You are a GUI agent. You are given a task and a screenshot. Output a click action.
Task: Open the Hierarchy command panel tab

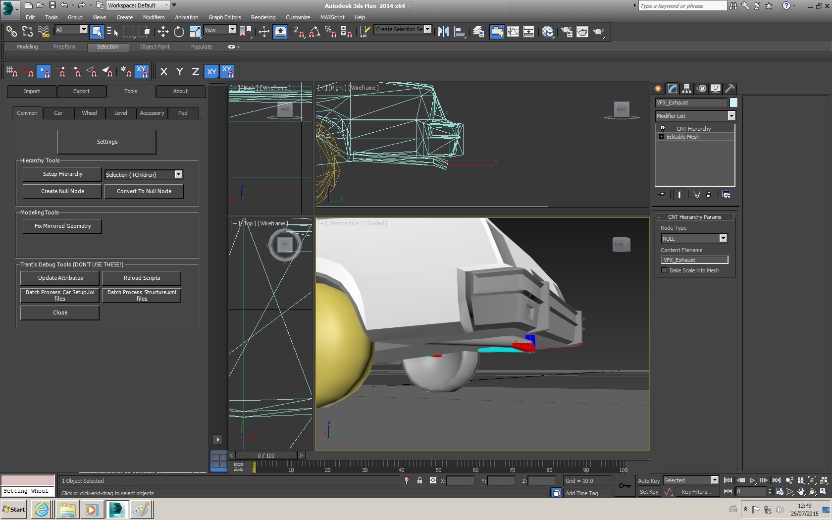tap(686, 89)
